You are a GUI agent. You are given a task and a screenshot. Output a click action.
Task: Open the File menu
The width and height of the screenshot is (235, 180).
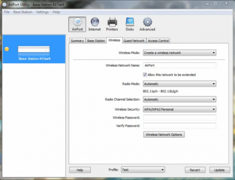click(x=7, y=12)
